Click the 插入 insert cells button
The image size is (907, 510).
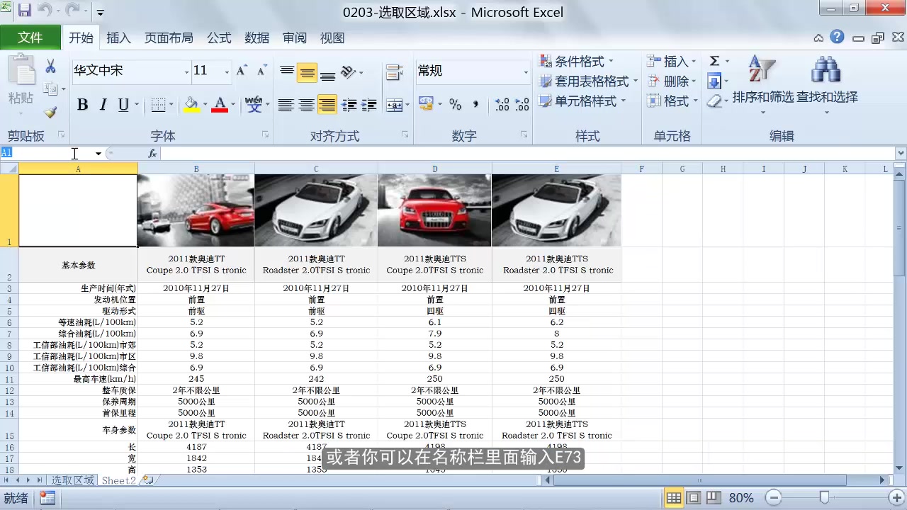tap(671, 62)
